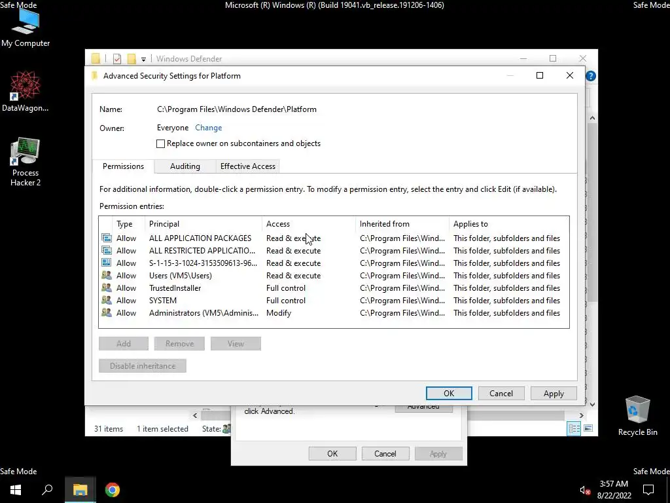Select the Administrators (VM5\Adminis... entry
Viewport: 670px width, 503px height.
pos(334,312)
